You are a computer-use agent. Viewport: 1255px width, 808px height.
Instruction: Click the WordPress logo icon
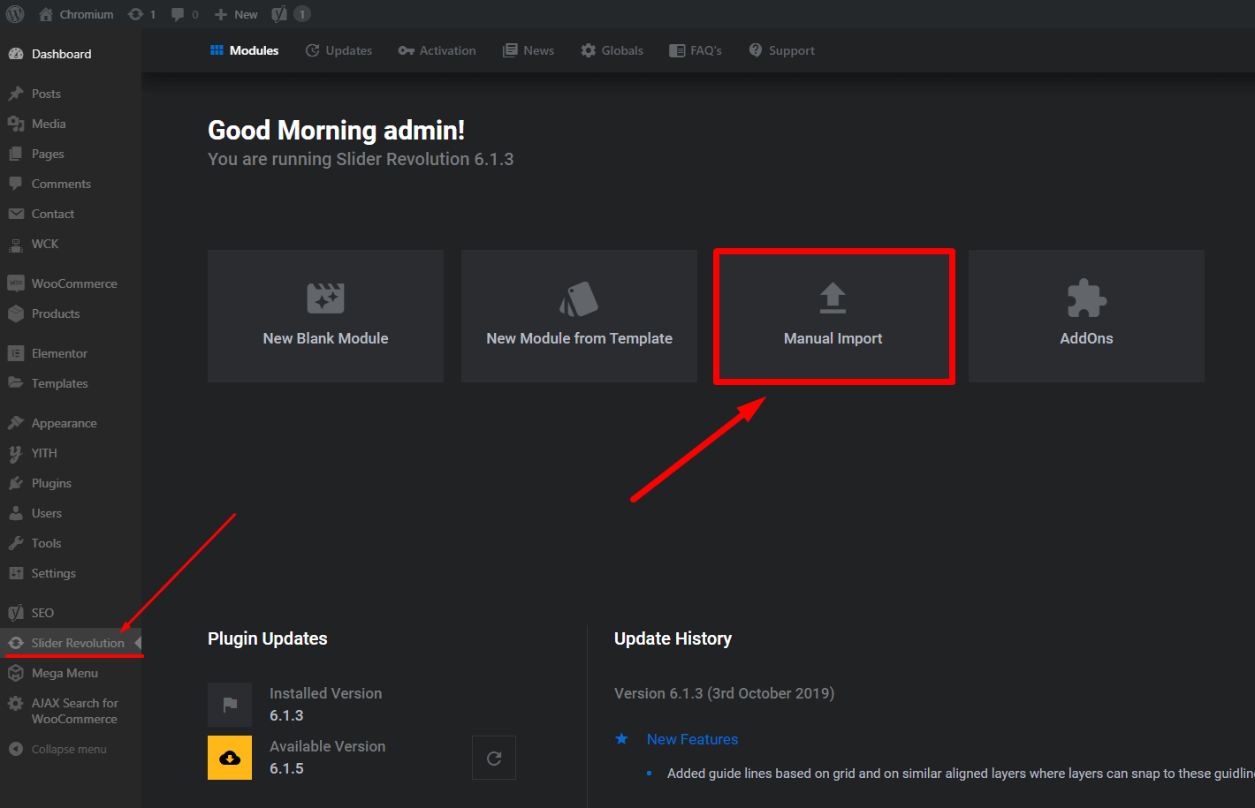[16, 14]
